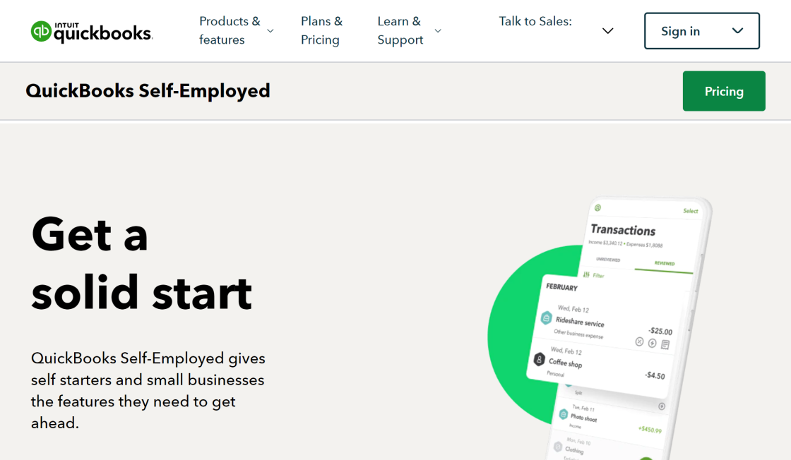The height and width of the screenshot is (460, 791).
Task: Click the percent split icon on Rideshare row
Action: pos(640,341)
